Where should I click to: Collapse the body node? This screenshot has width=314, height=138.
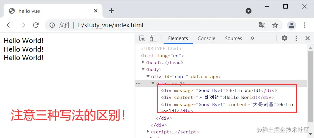point(143,69)
